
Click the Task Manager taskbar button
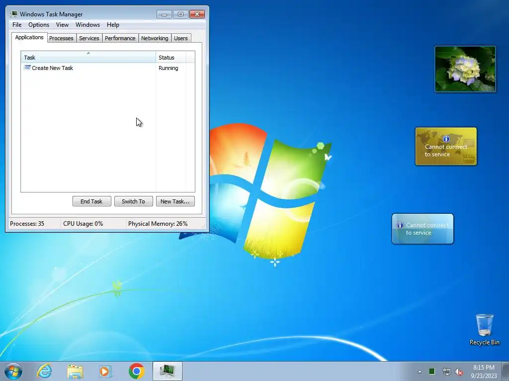point(168,371)
